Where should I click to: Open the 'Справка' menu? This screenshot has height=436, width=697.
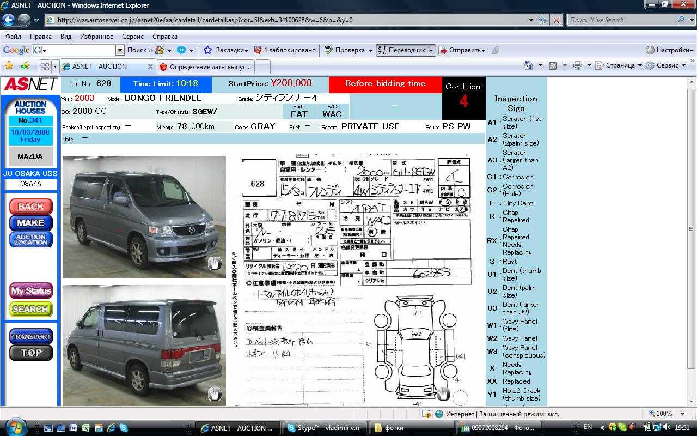(x=165, y=37)
